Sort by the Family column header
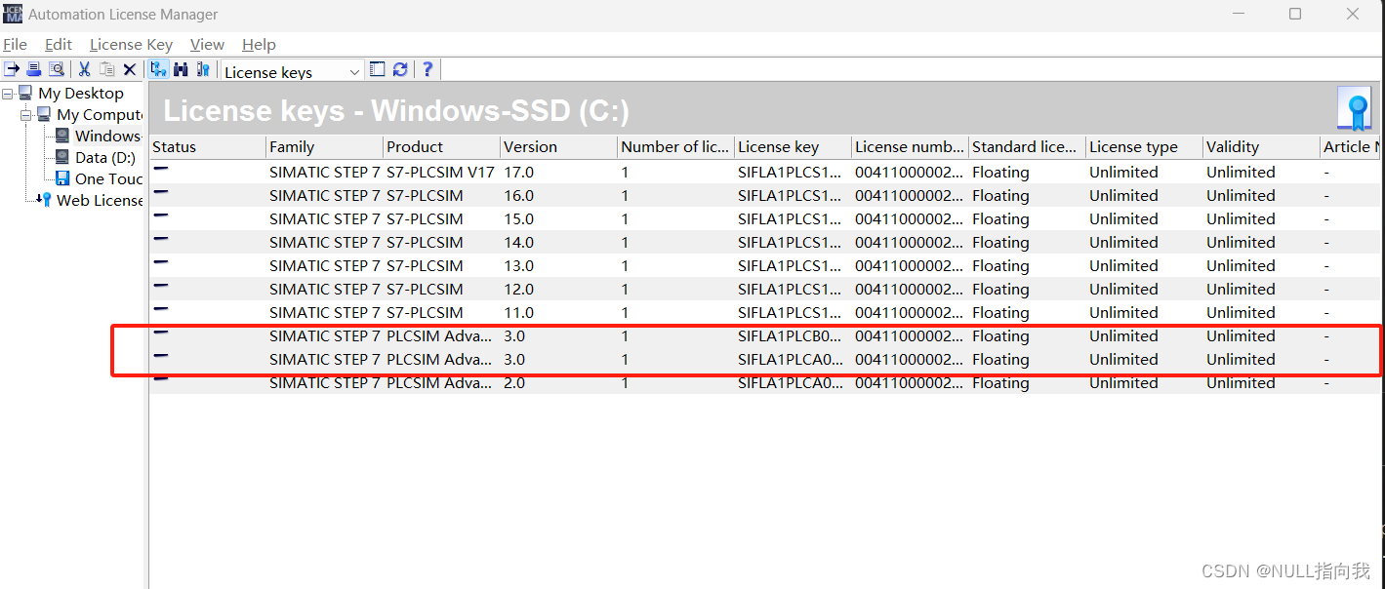This screenshot has height=589, width=1385. [324, 147]
